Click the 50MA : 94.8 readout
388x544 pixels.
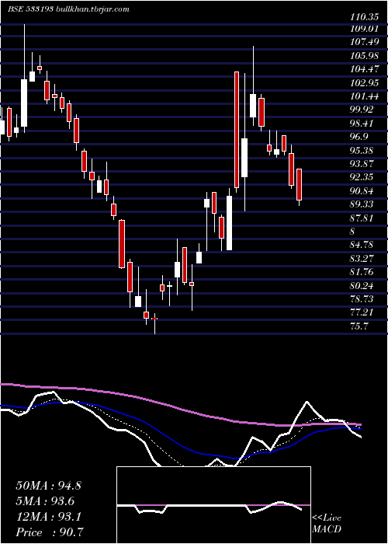point(48,486)
